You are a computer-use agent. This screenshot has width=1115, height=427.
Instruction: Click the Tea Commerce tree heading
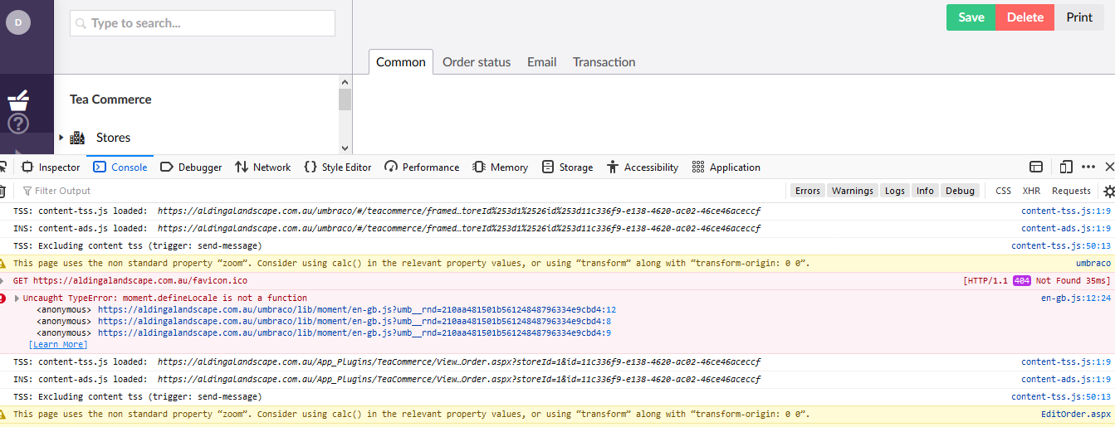tap(110, 99)
